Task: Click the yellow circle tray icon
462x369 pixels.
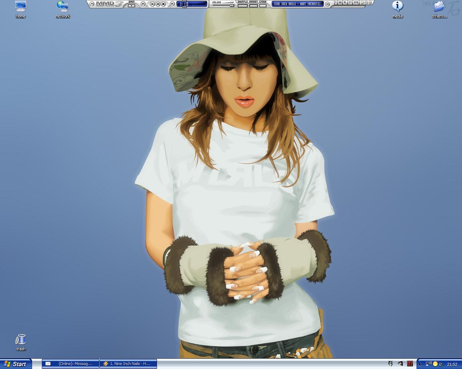Action: pos(435,364)
